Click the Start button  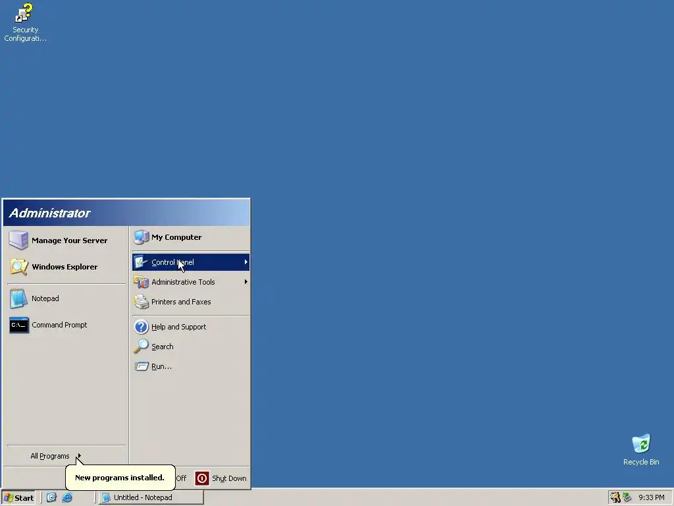(x=18, y=498)
